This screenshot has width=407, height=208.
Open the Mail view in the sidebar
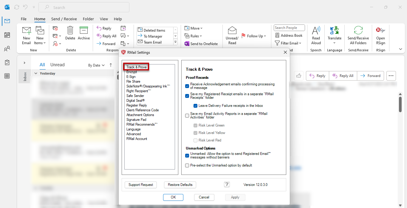(7, 21)
